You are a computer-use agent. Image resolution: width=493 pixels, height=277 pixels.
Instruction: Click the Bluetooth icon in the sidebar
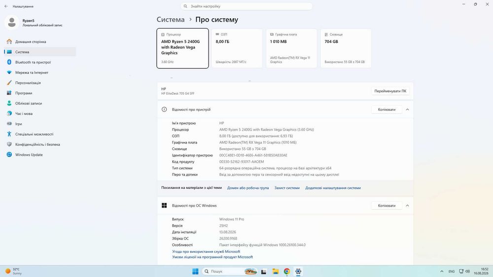coord(9,62)
